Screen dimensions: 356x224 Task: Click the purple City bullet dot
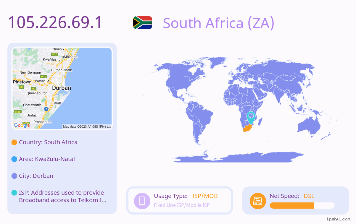point(14,176)
